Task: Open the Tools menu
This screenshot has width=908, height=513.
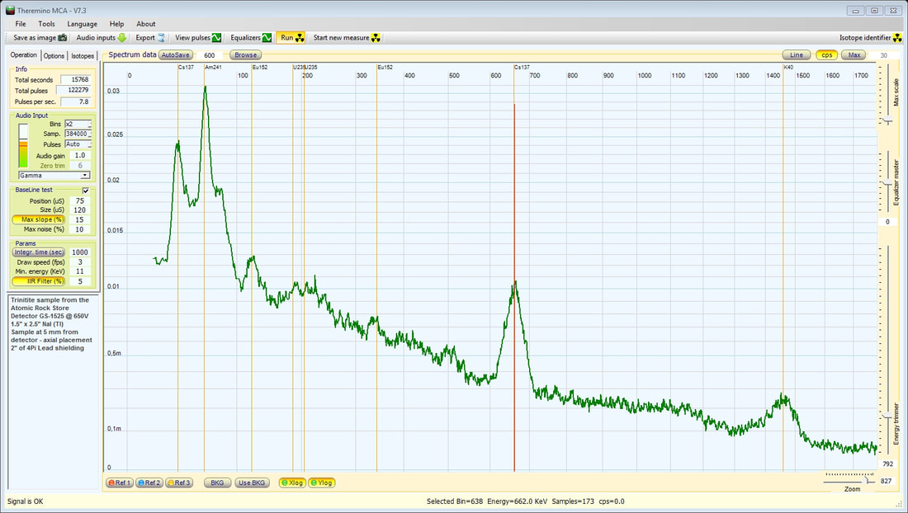Action: tap(46, 24)
